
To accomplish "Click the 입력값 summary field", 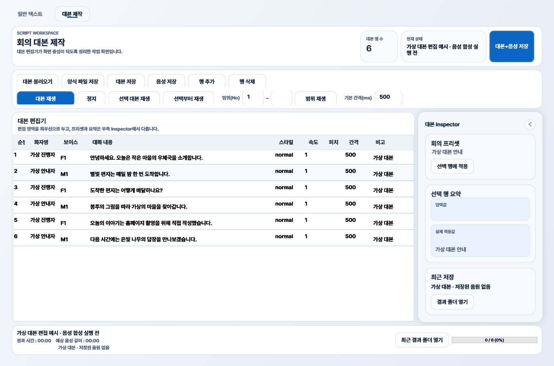I will 480,209.
